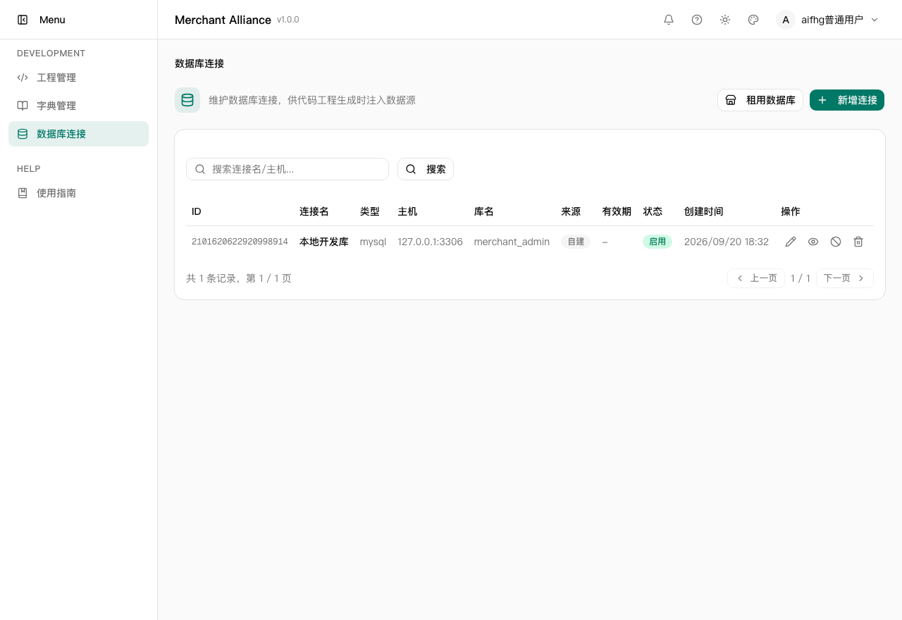Click the 本地开发库 connection name
The height and width of the screenshot is (620, 902).
[x=324, y=242]
